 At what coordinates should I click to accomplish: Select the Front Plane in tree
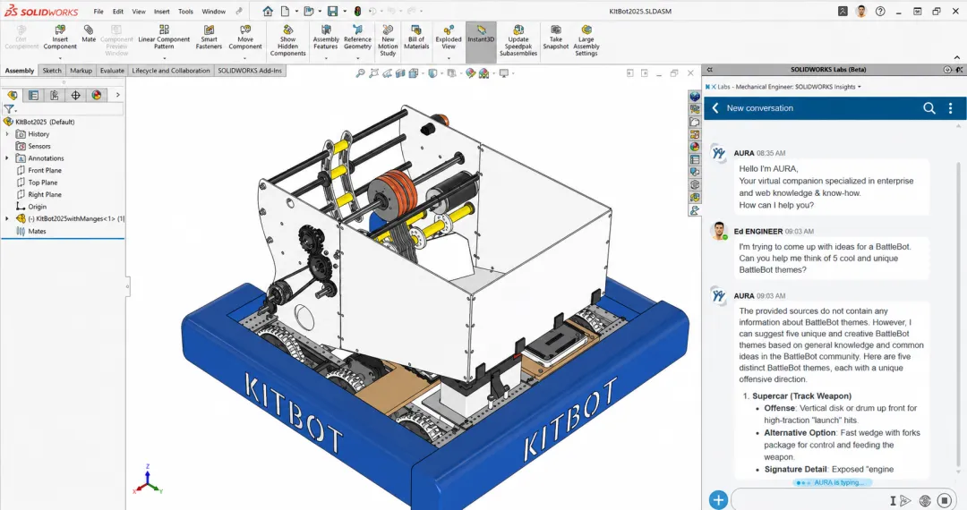pyautogui.click(x=39, y=171)
